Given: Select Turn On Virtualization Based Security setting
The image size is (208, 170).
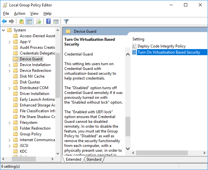Looking at the screenshot, I should 169,52.
